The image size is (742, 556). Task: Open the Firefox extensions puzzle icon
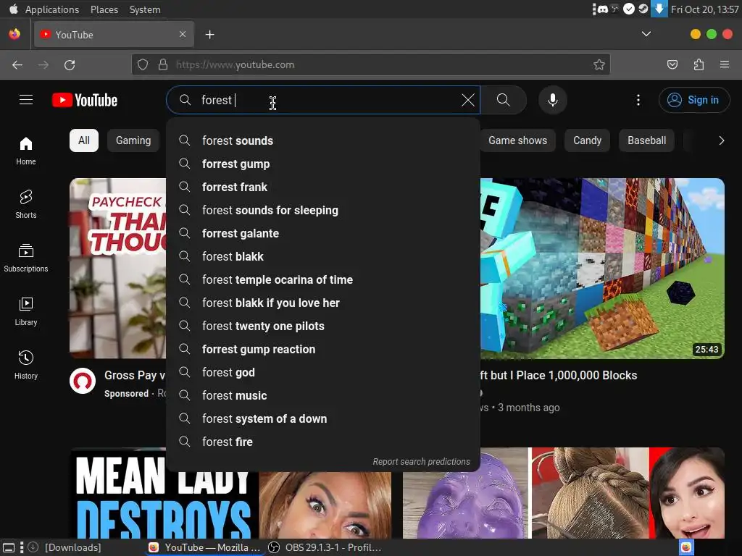point(699,64)
